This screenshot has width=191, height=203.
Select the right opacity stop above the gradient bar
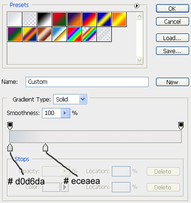[181, 126]
